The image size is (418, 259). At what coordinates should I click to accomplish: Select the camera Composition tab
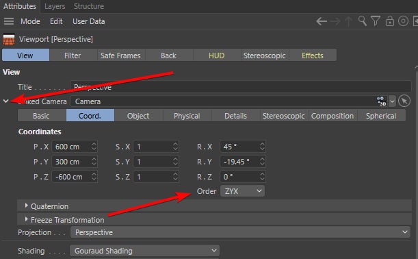pos(332,116)
